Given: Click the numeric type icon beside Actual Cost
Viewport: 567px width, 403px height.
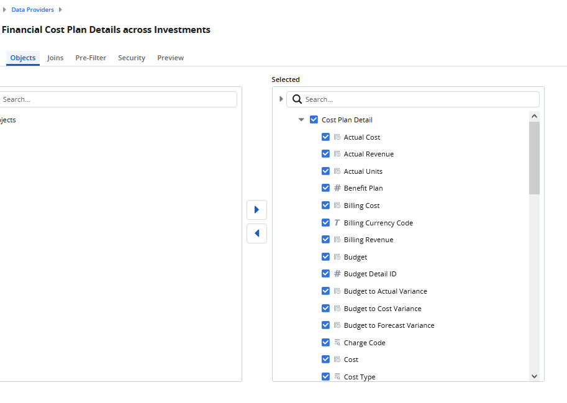Looking at the screenshot, I should click(337, 137).
